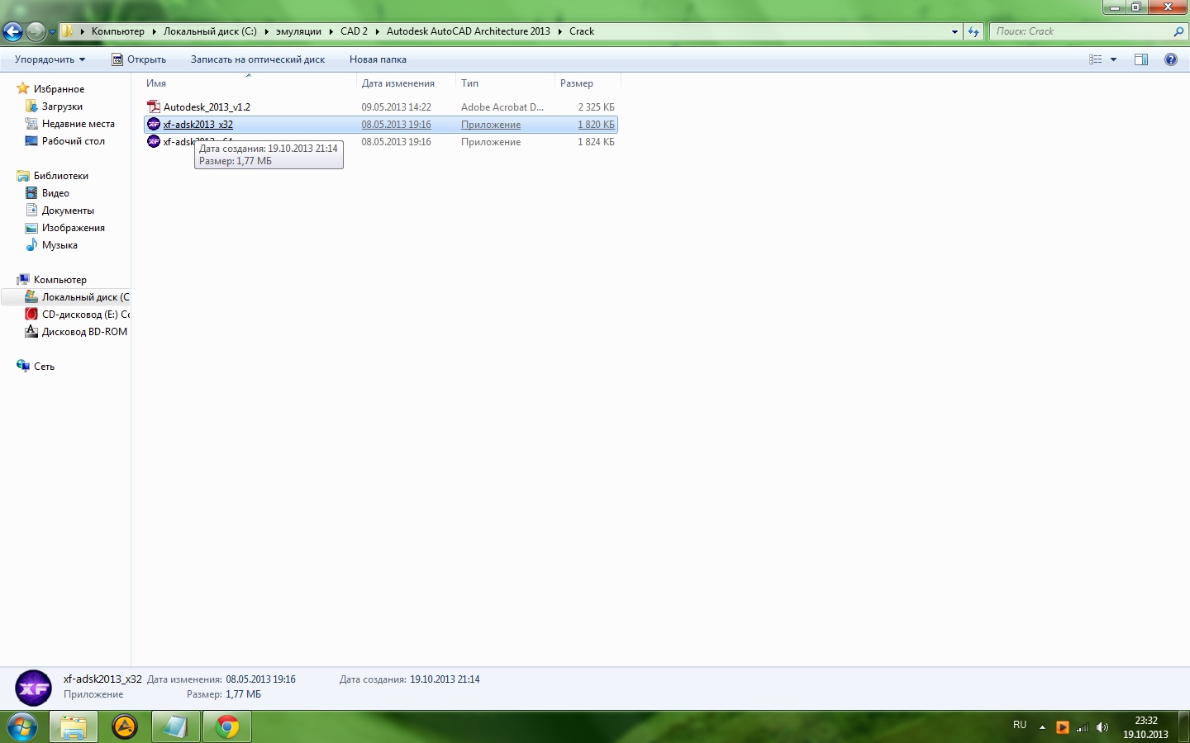Click the large XF icon in details pane
This screenshot has height=743, width=1190.
point(34,688)
